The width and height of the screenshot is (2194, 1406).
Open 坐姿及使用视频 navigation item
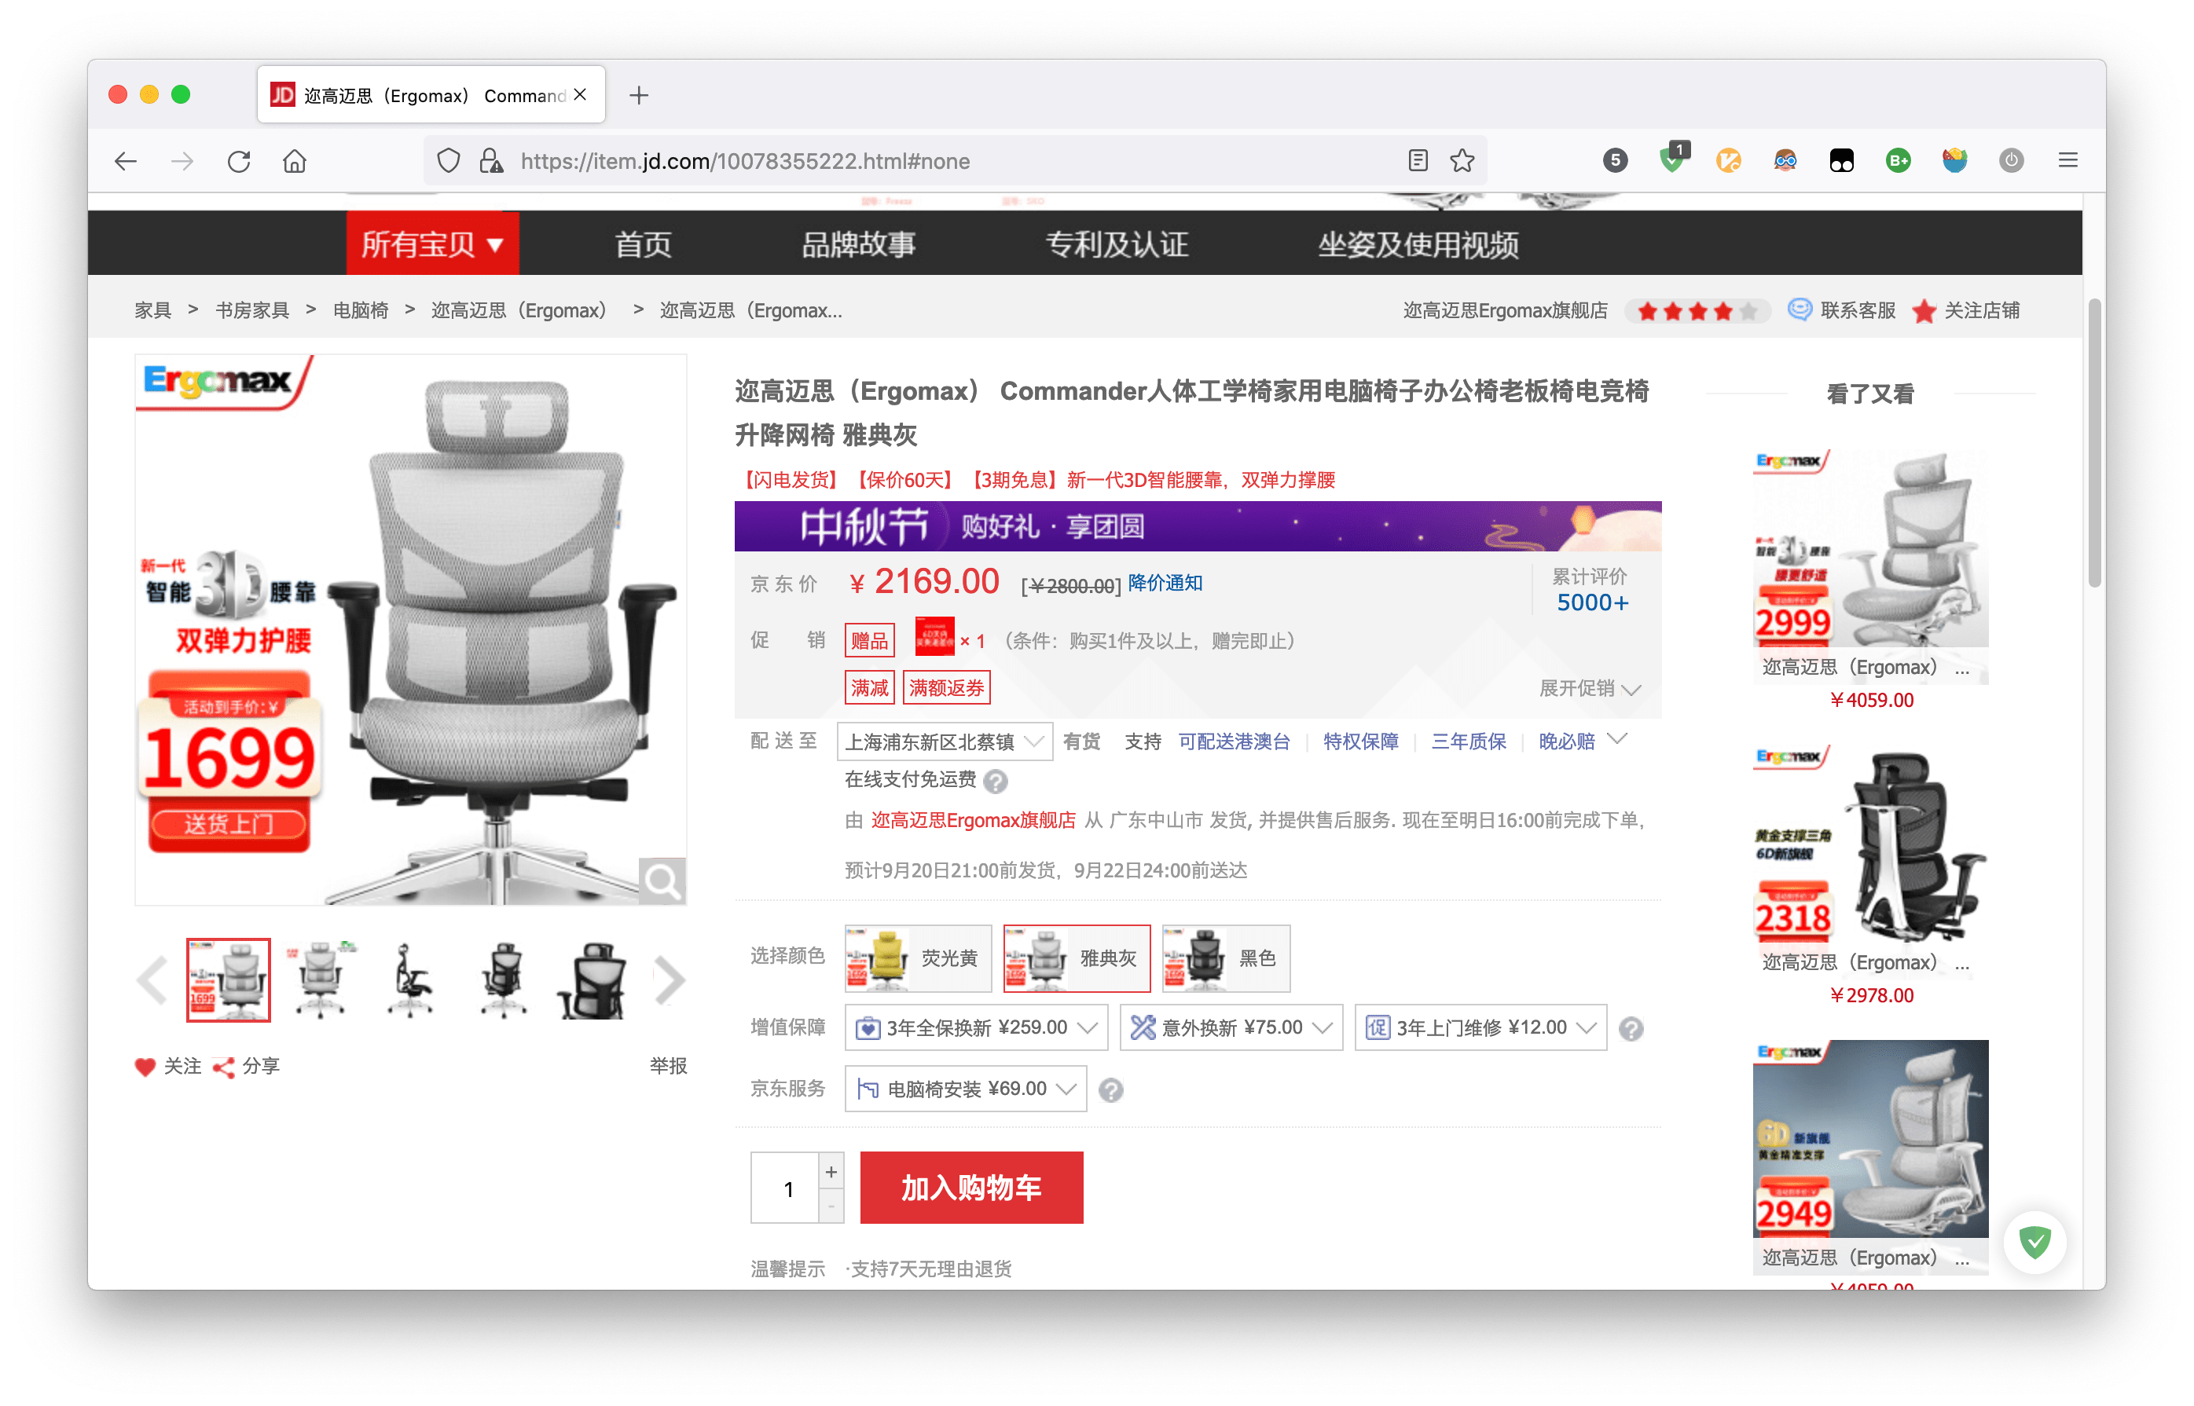coord(1418,243)
